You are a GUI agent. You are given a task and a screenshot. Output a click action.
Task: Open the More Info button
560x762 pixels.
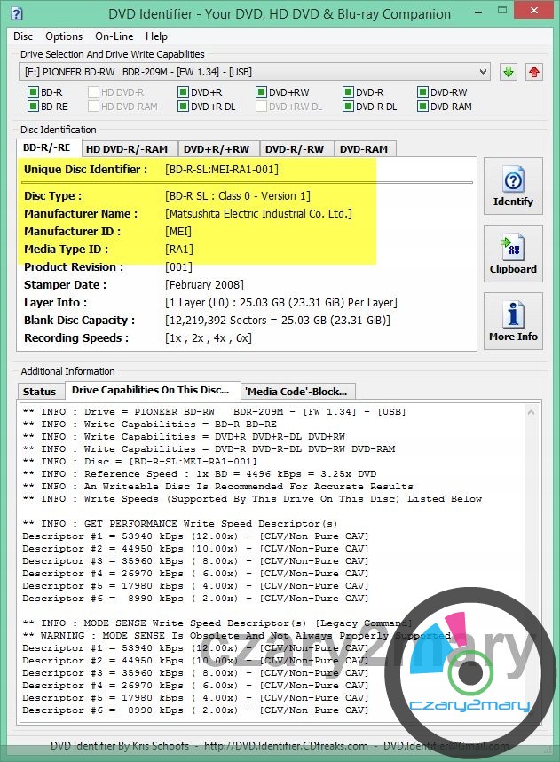(513, 321)
